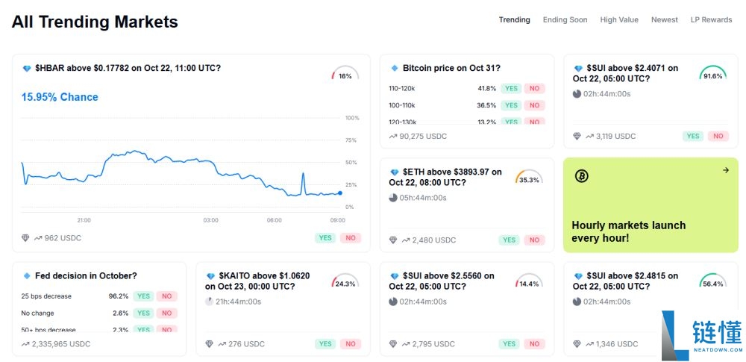Click the 56.4% gauge on SUI $2.4815 card

[712, 282]
